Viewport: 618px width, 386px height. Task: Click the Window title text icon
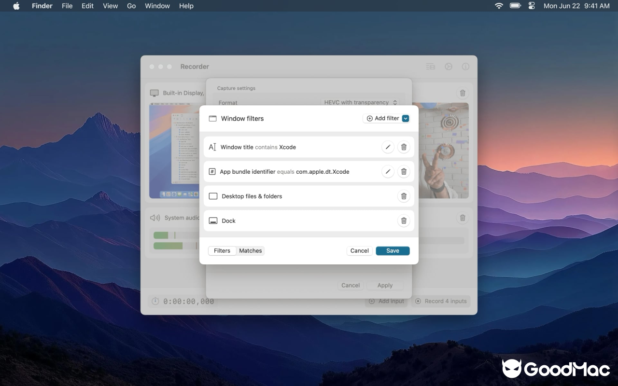tap(212, 147)
